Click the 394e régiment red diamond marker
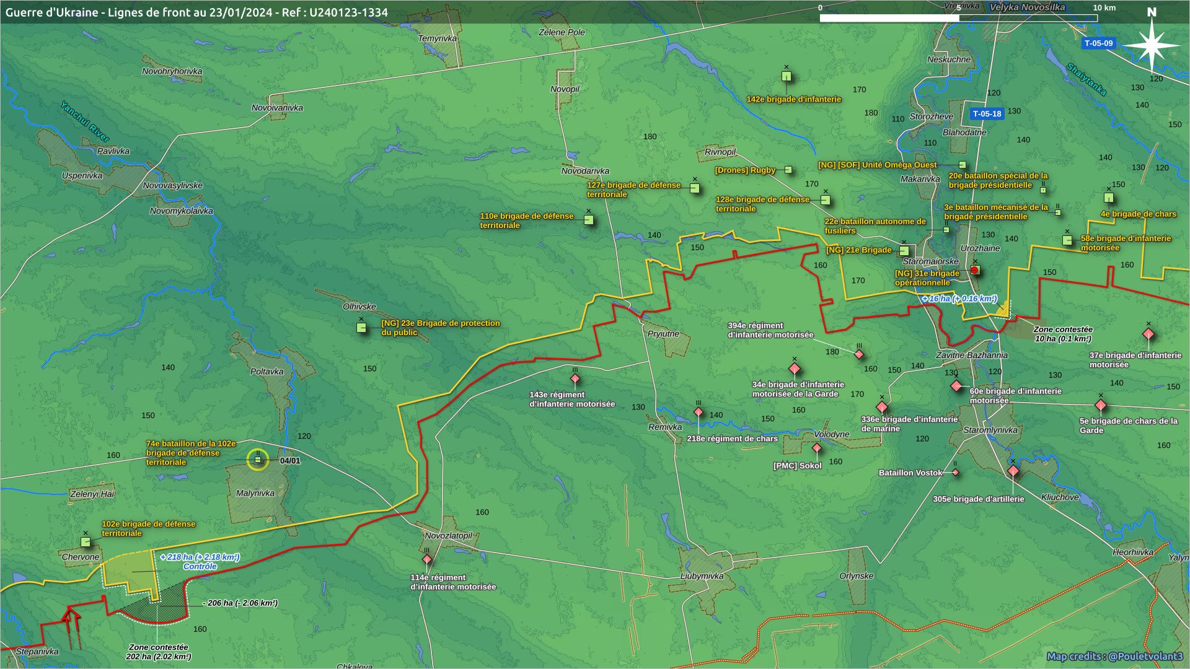The width and height of the screenshot is (1190, 669). click(859, 354)
